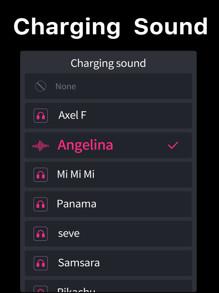This screenshot has width=219, height=293.
Task: Click the waveform icon beside Angelina
Action: pyautogui.click(x=41, y=145)
